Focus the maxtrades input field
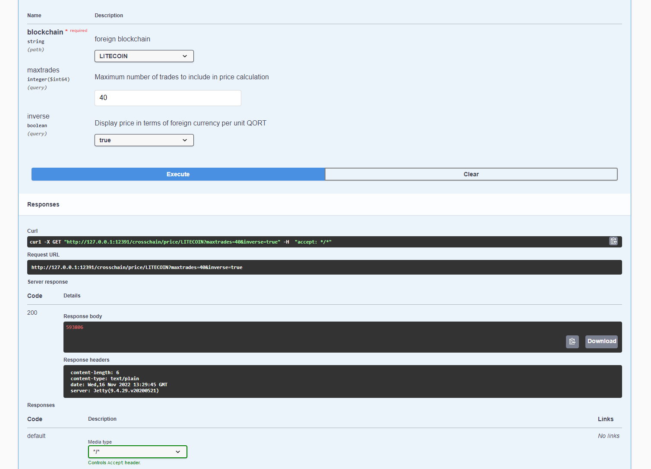The height and width of the screenshot is (469, 651). coord(167,98)
